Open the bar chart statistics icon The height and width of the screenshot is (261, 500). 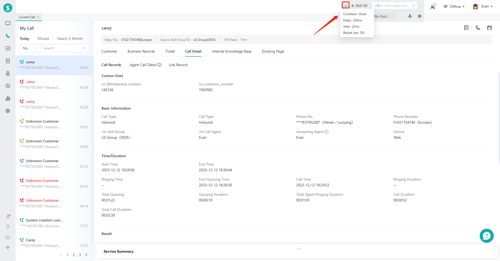[8, 98]
